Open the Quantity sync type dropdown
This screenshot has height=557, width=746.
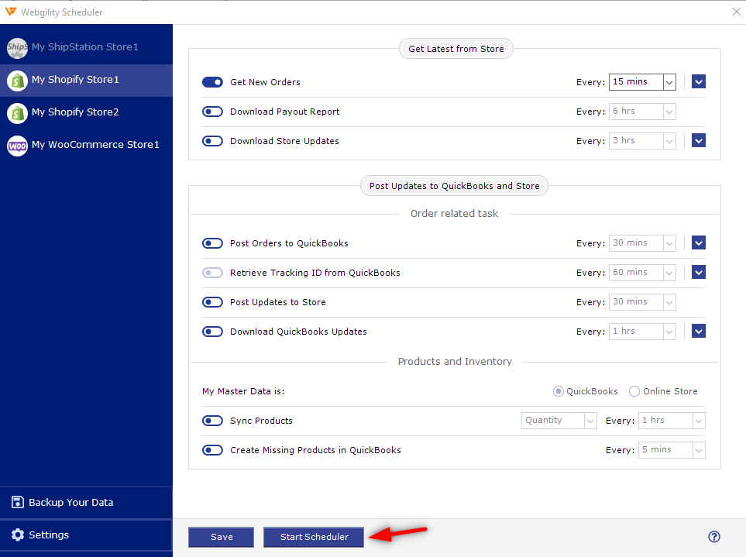pyautogui.click(x=559, y=421)
